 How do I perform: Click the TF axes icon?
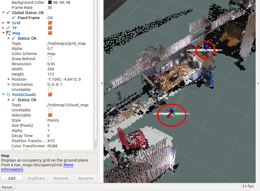click(x=8, y=28)
